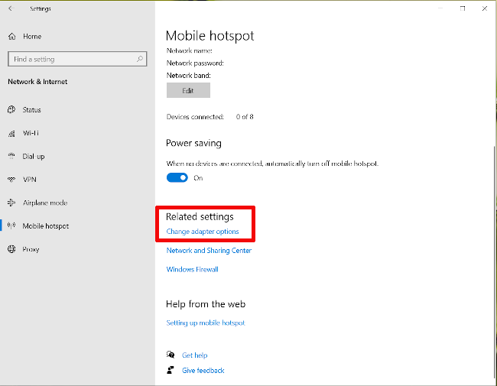This screenshot has width=497, height=386.
Task: Click the Network password label
Action: [x=195, y=63]
